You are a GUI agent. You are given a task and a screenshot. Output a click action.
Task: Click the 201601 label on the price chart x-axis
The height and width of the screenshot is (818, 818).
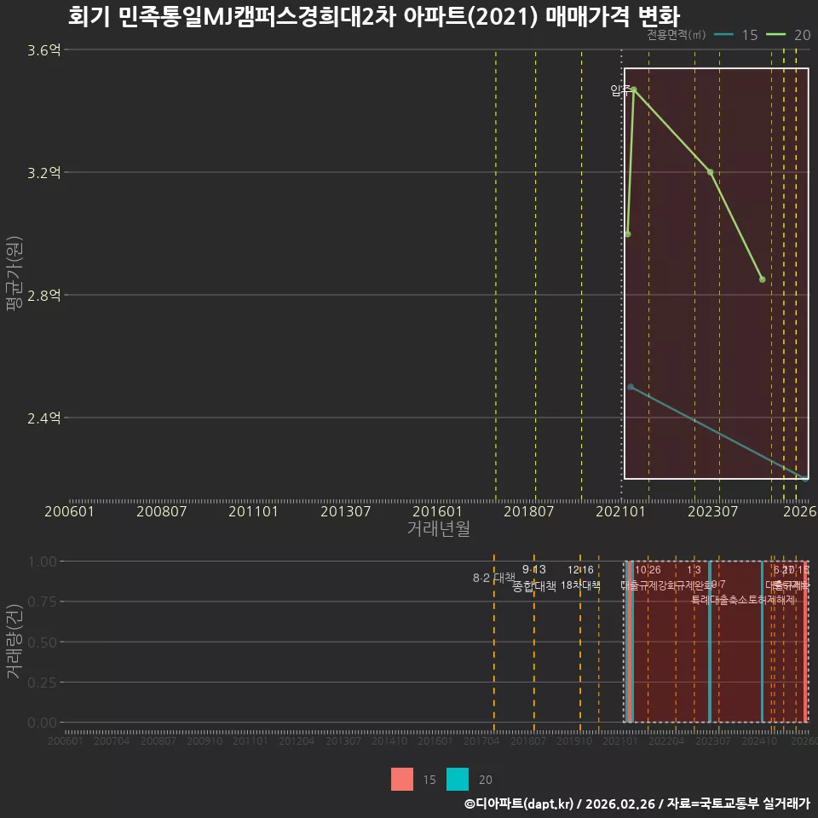pos(437,511)
